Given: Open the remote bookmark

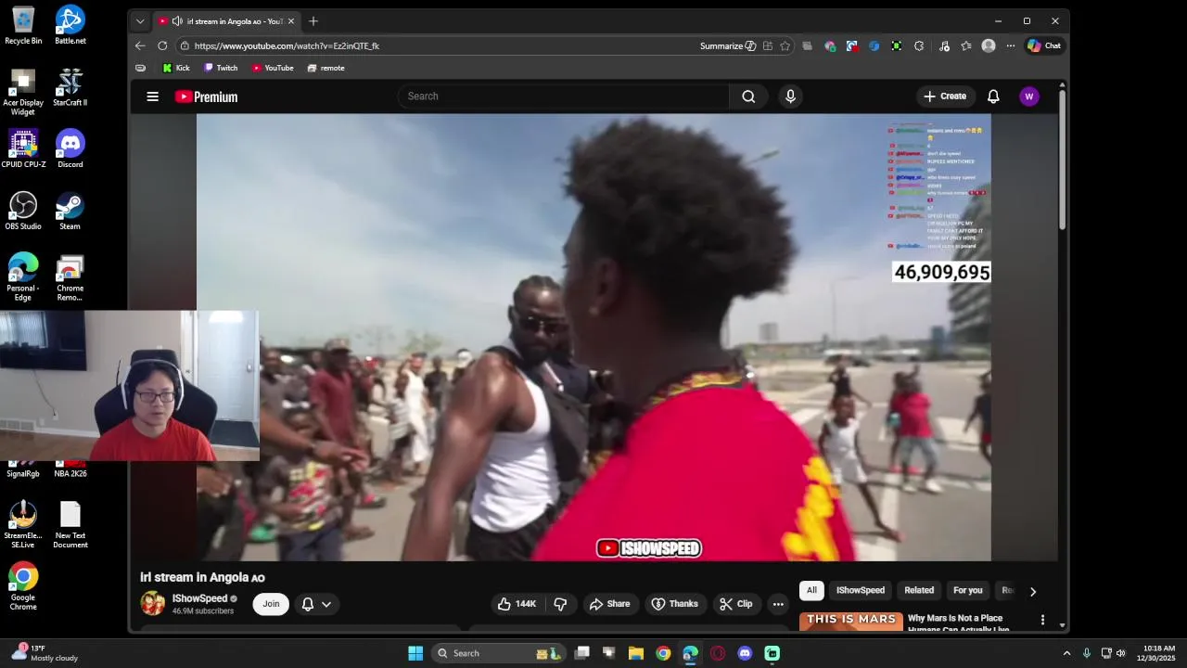Looking at the screenshot, I should click(x=325, y=68).
